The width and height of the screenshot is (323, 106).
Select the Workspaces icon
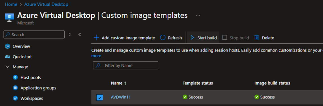[15, 98]
